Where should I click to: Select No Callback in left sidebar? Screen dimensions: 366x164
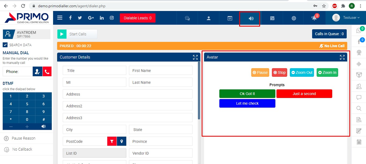22,149
